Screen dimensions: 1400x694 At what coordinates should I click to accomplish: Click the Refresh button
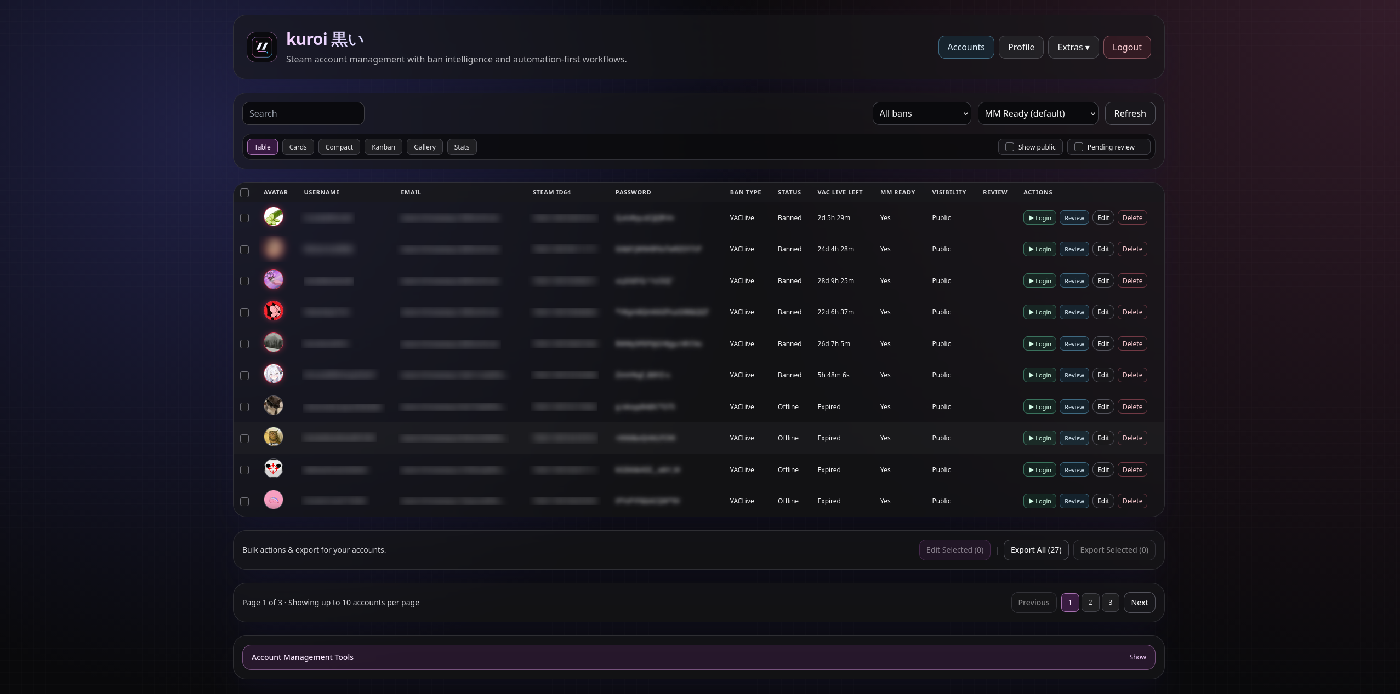pos(1129,113)
